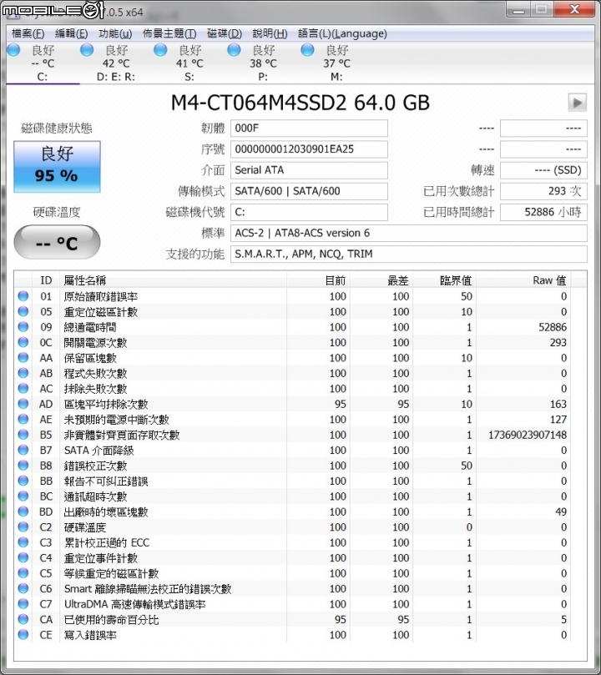
Task: Open the 佈景主題(T) menu
Action: click(x=169, y=33)
